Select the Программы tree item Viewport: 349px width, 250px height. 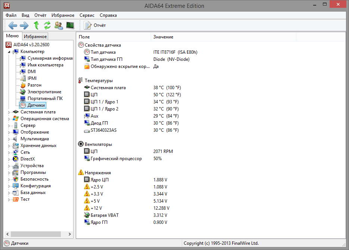tap(33, 172)
